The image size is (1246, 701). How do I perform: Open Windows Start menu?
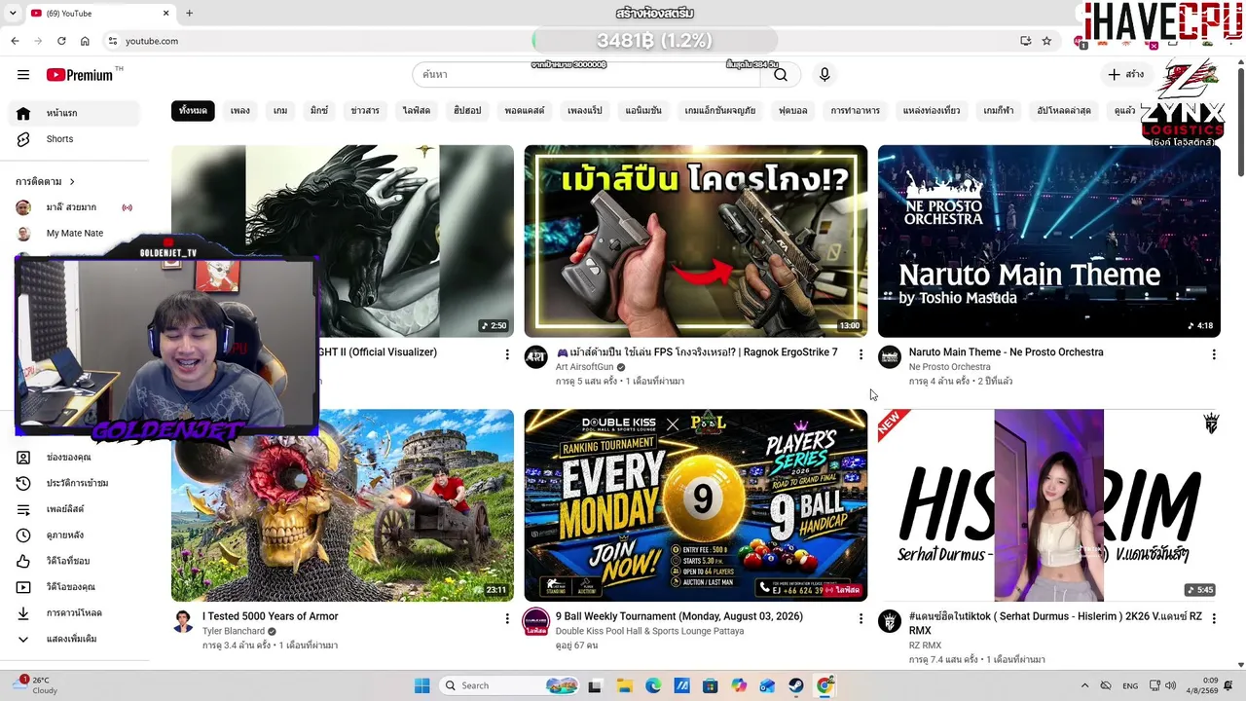click(x=421, y=685)
